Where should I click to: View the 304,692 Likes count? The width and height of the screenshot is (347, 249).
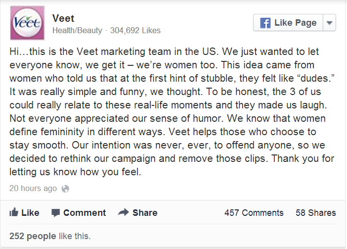[x=135, y=31]
